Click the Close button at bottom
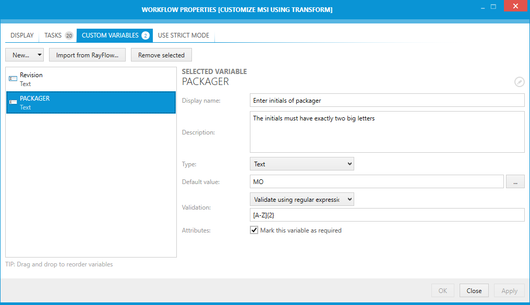530x305 pixels. (x=474, y=290)
